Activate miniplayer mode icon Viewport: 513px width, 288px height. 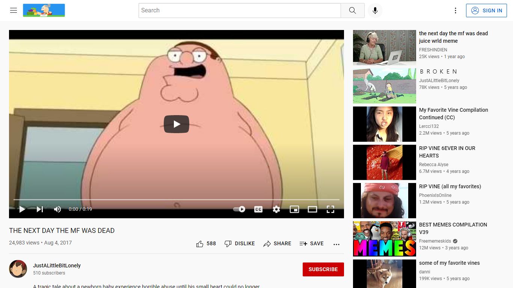click(x=294, y=209)
